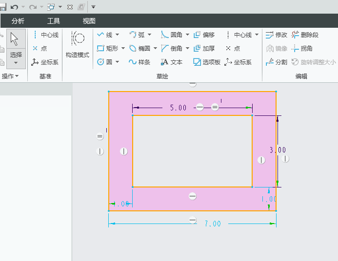The width and height of the screenshot is (338, 261).
Task: Expand the Fillet (圆角) dropdown arrow
Action: pyautogui.click(x=187, y=35)
